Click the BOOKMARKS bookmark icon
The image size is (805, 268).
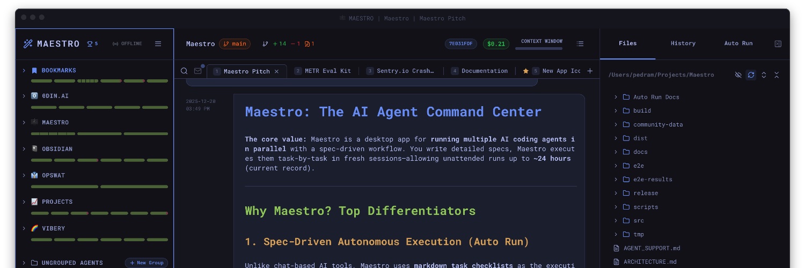coord(34,70)
